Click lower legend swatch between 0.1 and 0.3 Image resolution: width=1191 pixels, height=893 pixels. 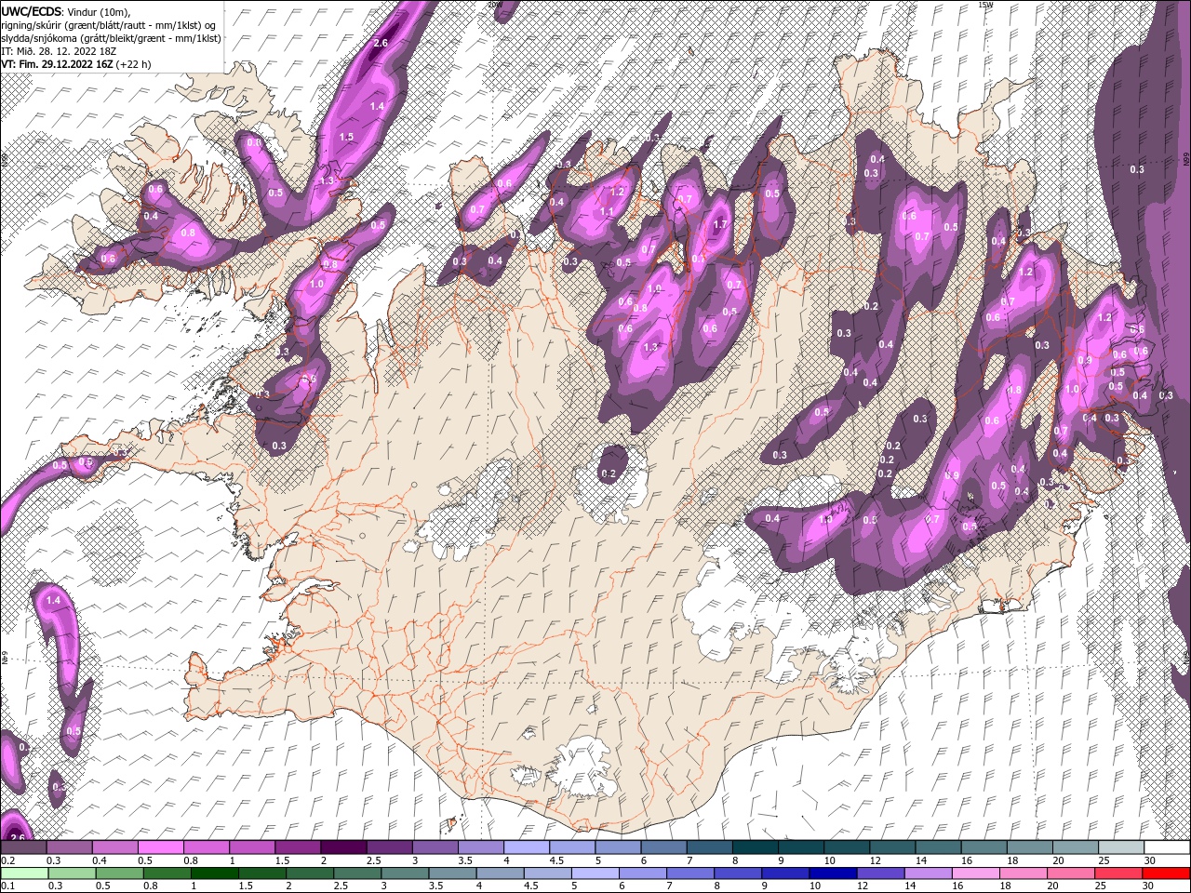(x=24, y=873)
